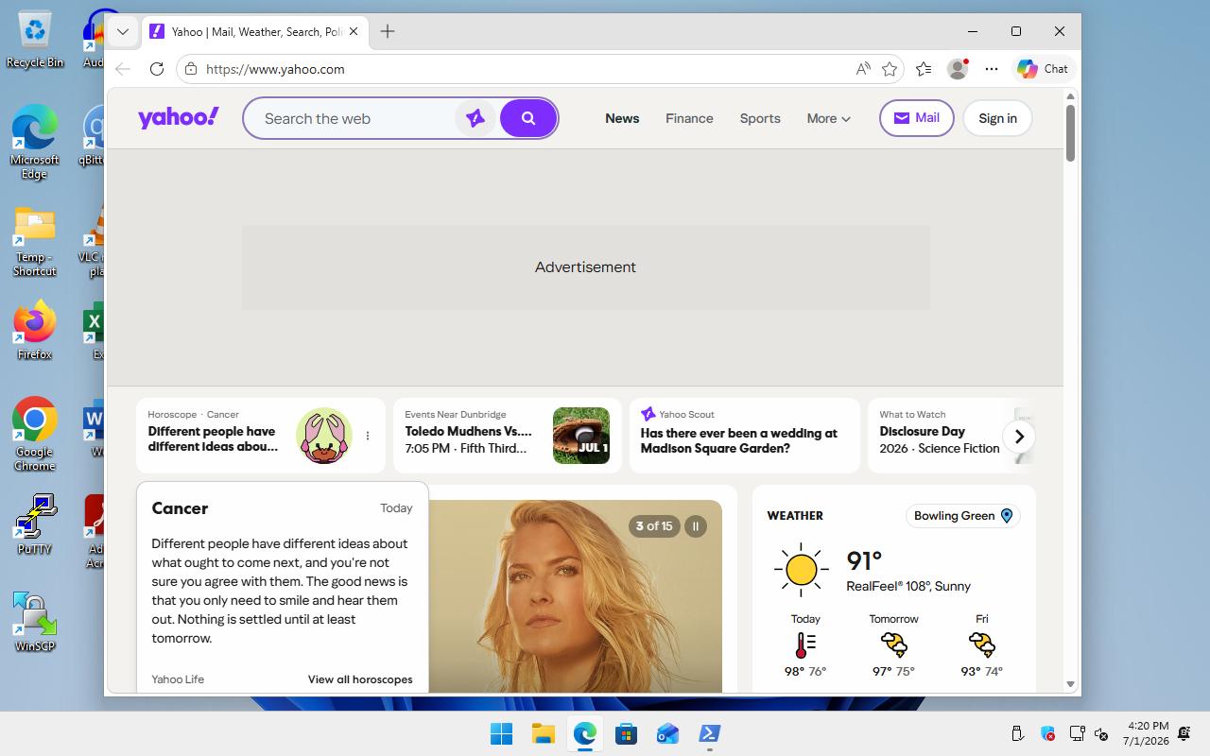Open the notifications bell in the taskbar

(1184, 733)
